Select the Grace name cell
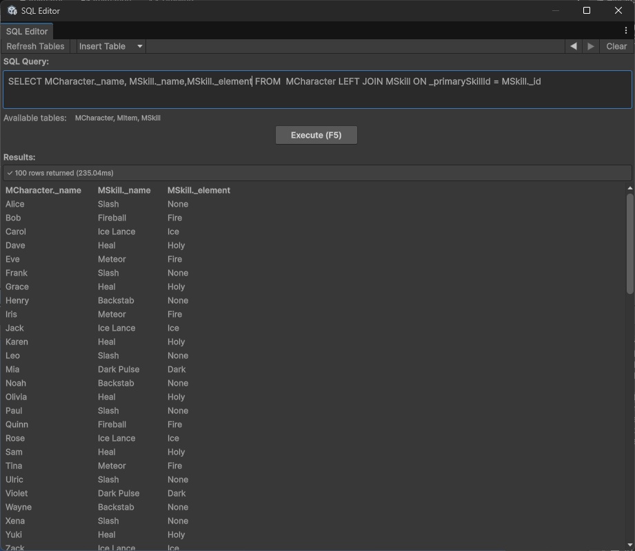Viewport: 635px width, 551px height. 17,287
